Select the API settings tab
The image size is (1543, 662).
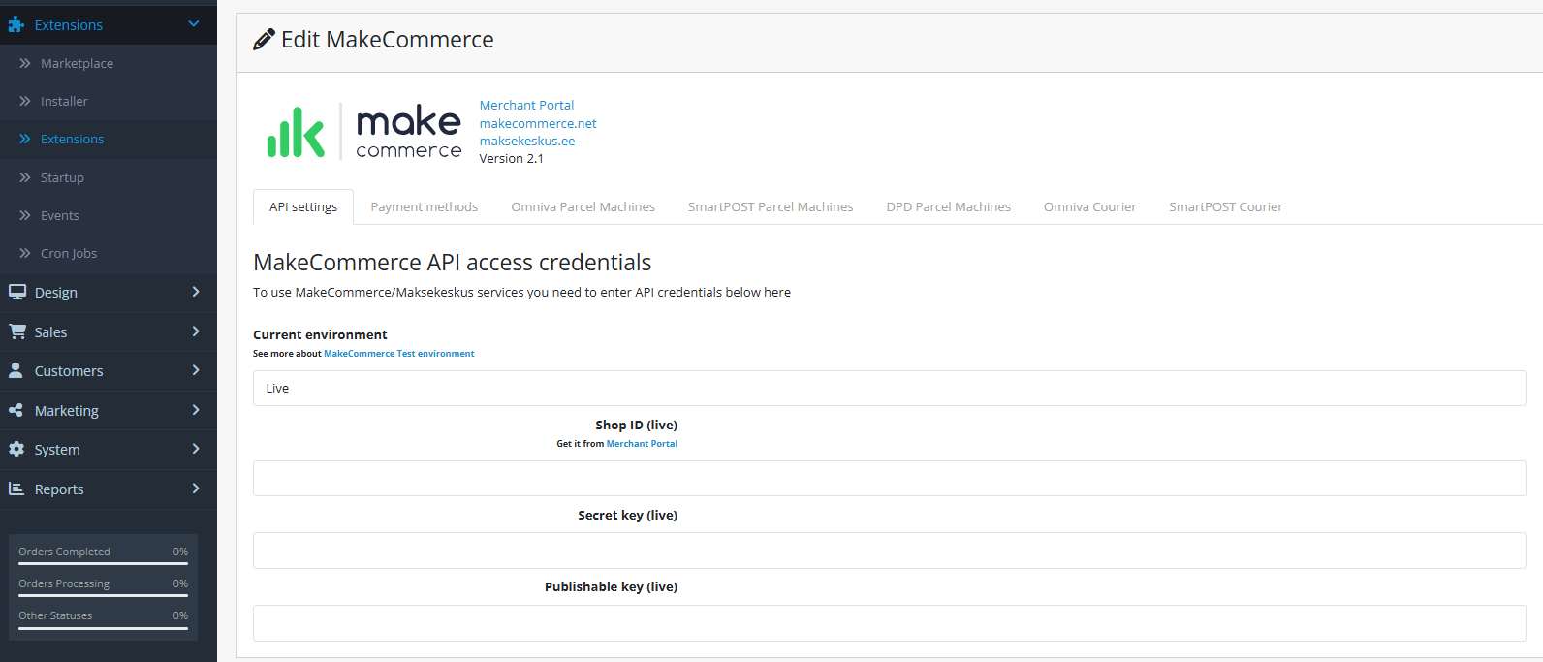coord(303,206)
